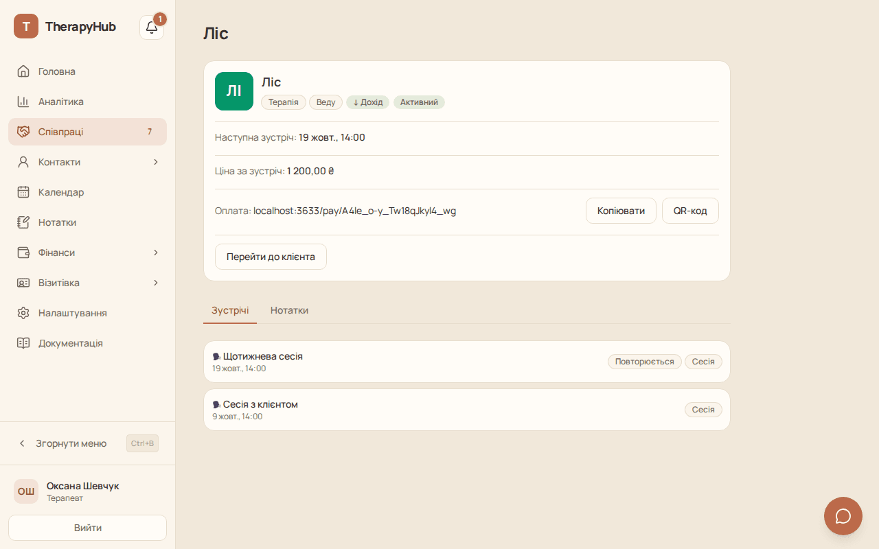
Task: Click the Співпраці handshake icon
Action: (x=23, y=132)
